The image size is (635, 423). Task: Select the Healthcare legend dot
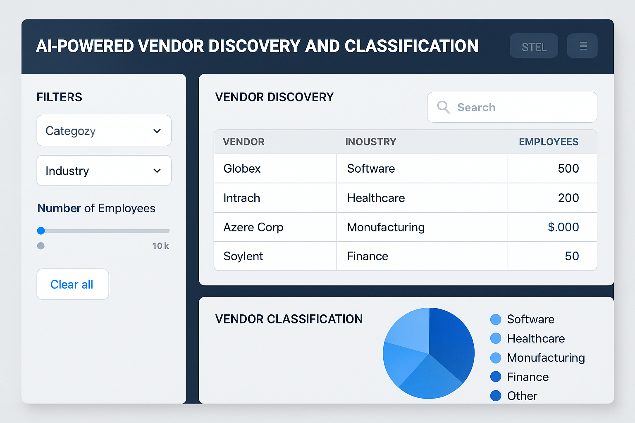tap(495, 338)
